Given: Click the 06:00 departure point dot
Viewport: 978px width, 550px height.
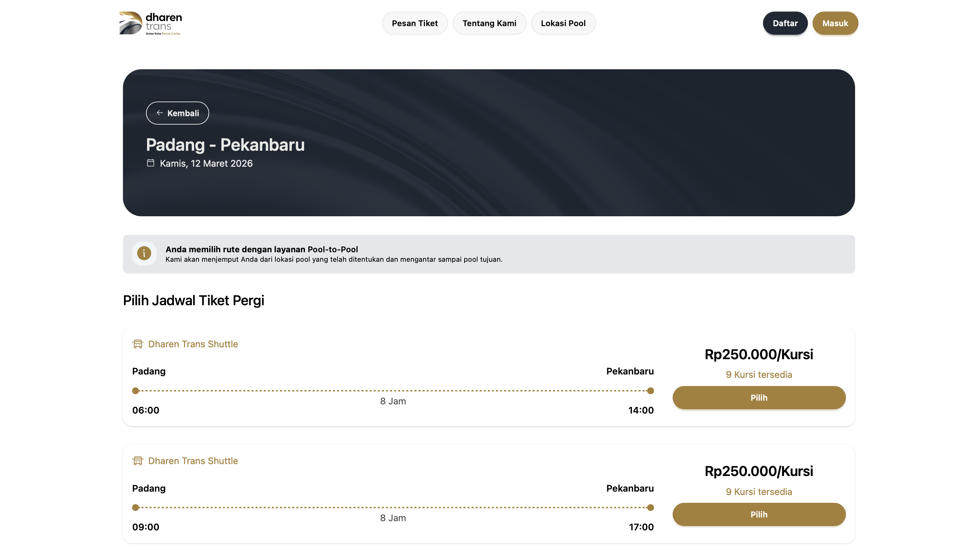Looking at the screenshot, I should [x=135, y=390].
